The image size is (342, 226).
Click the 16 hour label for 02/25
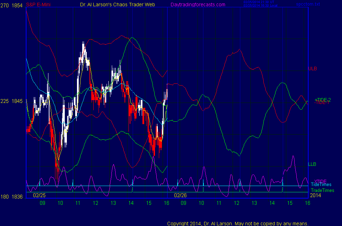click(166, 203)
